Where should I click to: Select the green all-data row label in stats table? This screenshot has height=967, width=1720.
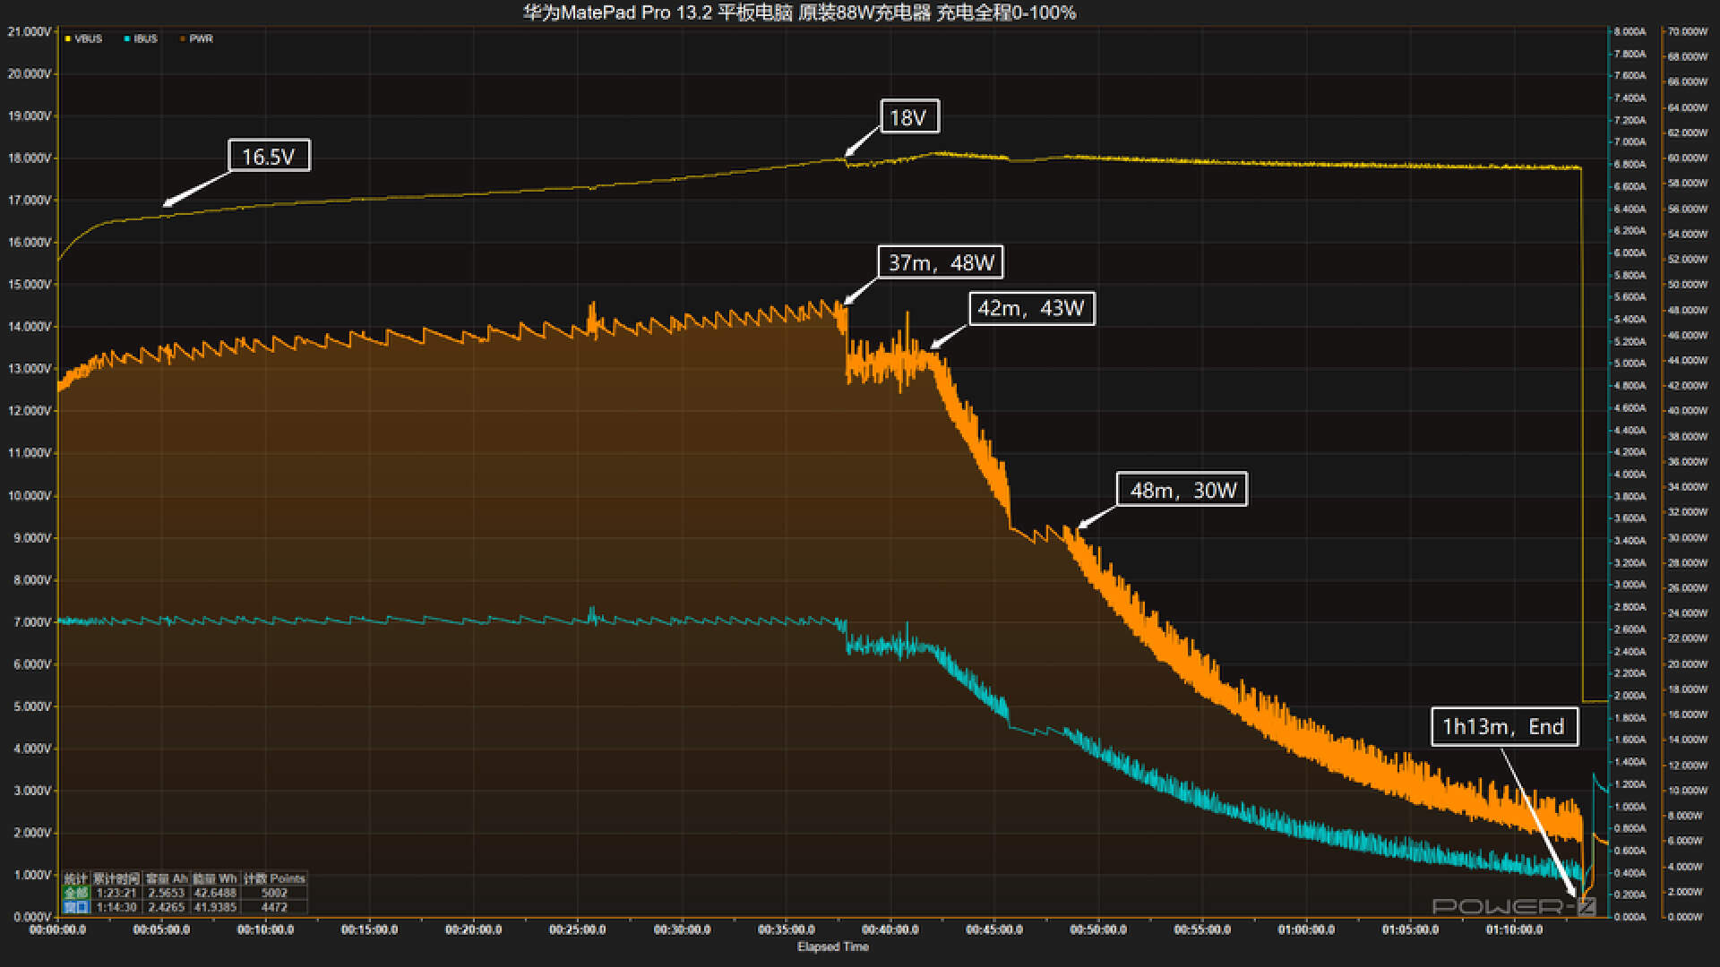(76, 893)
